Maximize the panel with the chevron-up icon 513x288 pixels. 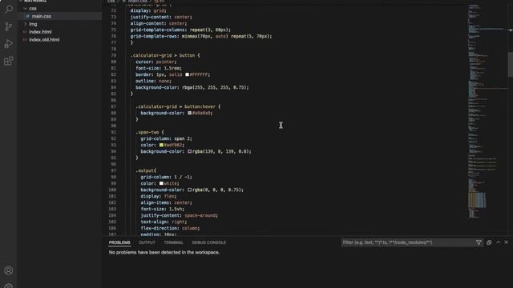point(498,242)
